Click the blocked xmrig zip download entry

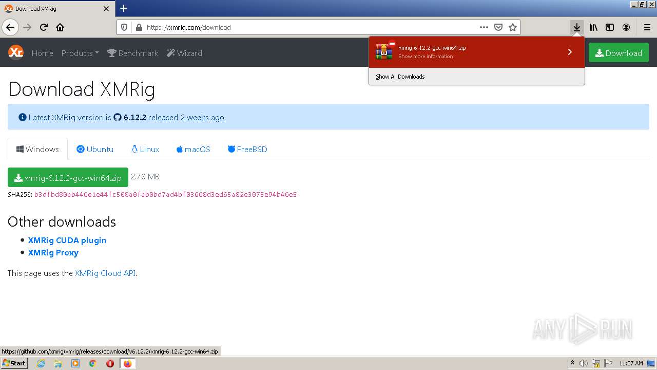(x=468, y=52)
